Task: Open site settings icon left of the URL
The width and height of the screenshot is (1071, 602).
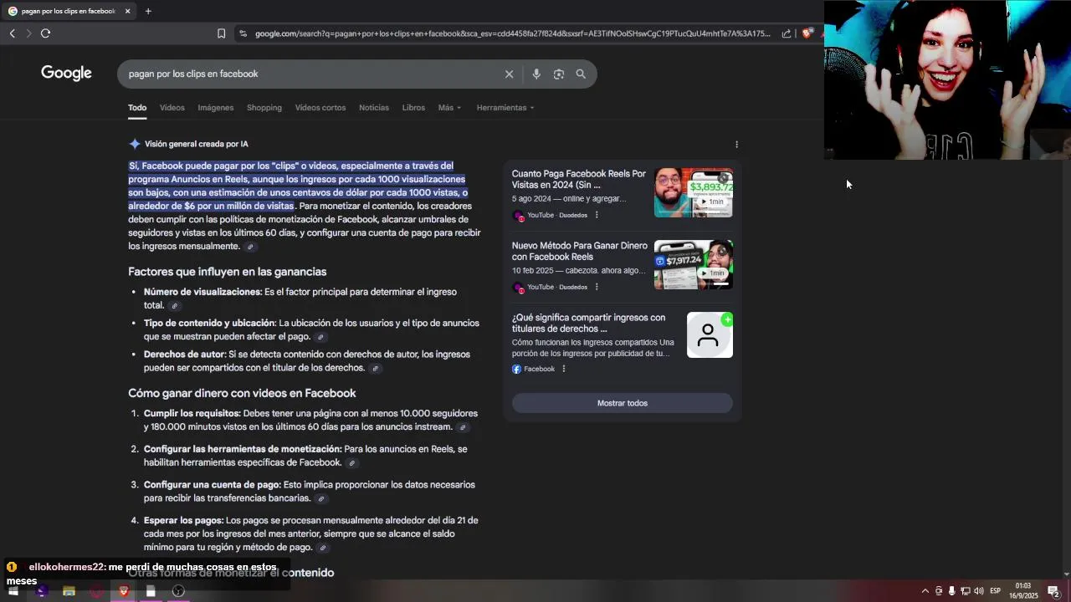Action: (243, 33)
